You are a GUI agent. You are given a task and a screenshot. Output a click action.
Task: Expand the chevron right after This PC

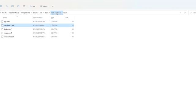tap(8, 13)
